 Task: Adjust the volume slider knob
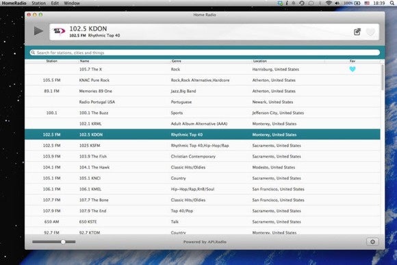tap(63, 242)
